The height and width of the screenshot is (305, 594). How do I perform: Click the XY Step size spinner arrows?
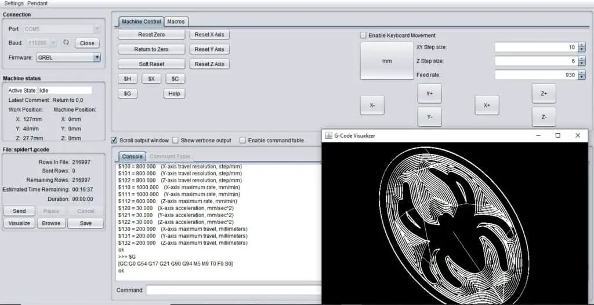[582, 47]
